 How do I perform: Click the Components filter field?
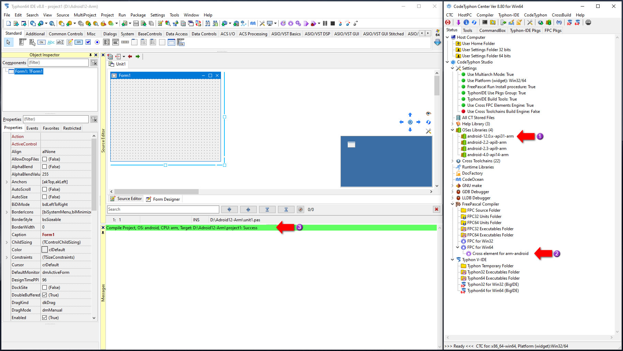click(58, 62)
